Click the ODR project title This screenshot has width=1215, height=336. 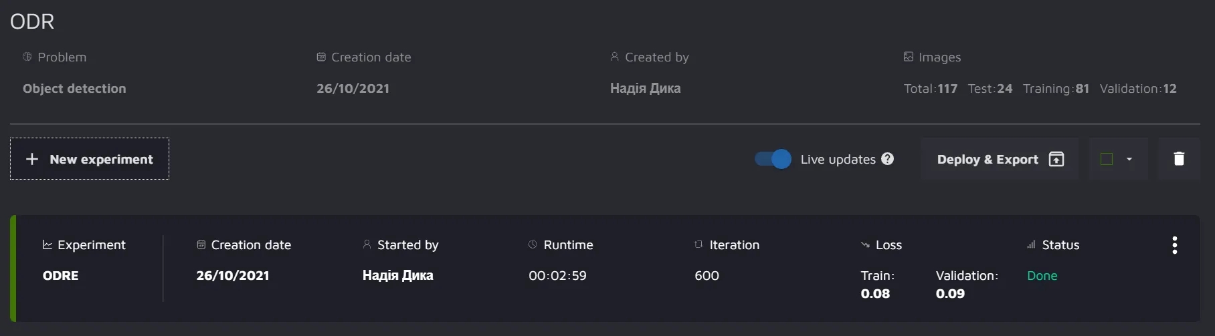click(32, 21)
